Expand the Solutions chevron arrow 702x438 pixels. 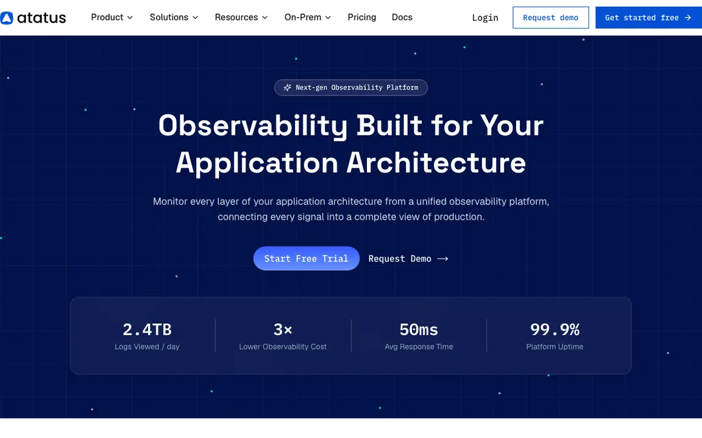[195, 18]
